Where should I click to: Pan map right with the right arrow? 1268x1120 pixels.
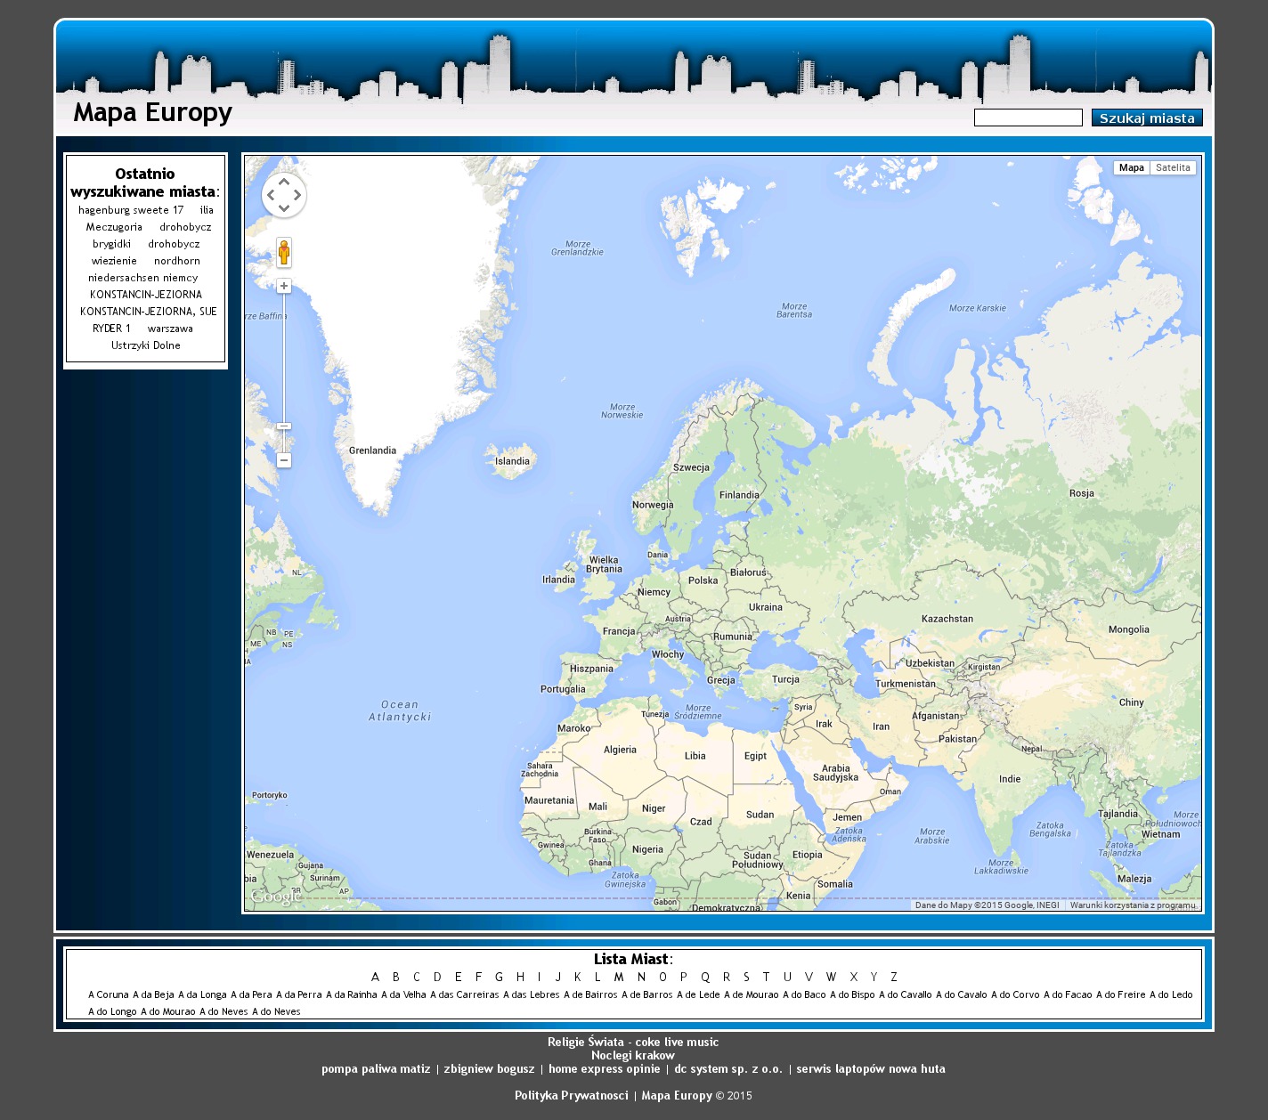tap(297, 195)
